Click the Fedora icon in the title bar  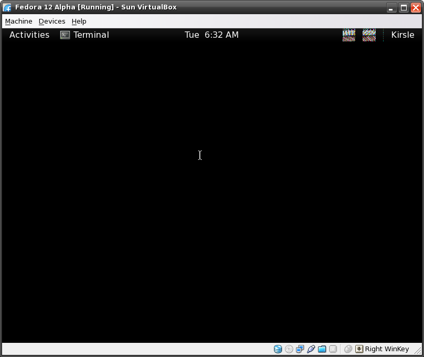(x=7, y=7)
